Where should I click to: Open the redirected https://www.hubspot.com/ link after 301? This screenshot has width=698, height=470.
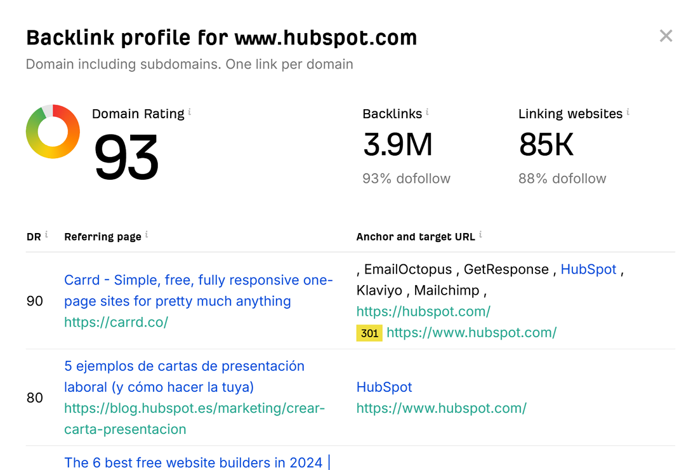click(471, 332)
